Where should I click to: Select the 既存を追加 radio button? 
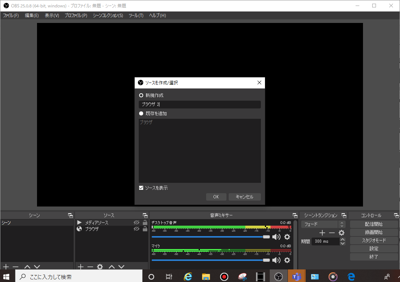(x=141, y=113)
